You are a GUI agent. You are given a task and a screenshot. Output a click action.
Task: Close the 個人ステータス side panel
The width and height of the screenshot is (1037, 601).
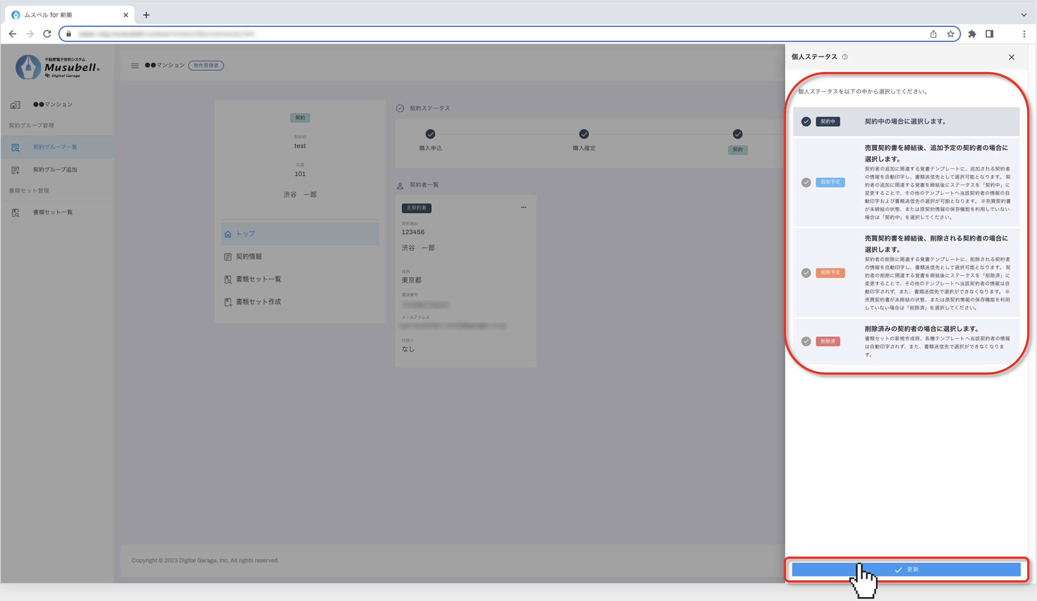coord(1011,57)
